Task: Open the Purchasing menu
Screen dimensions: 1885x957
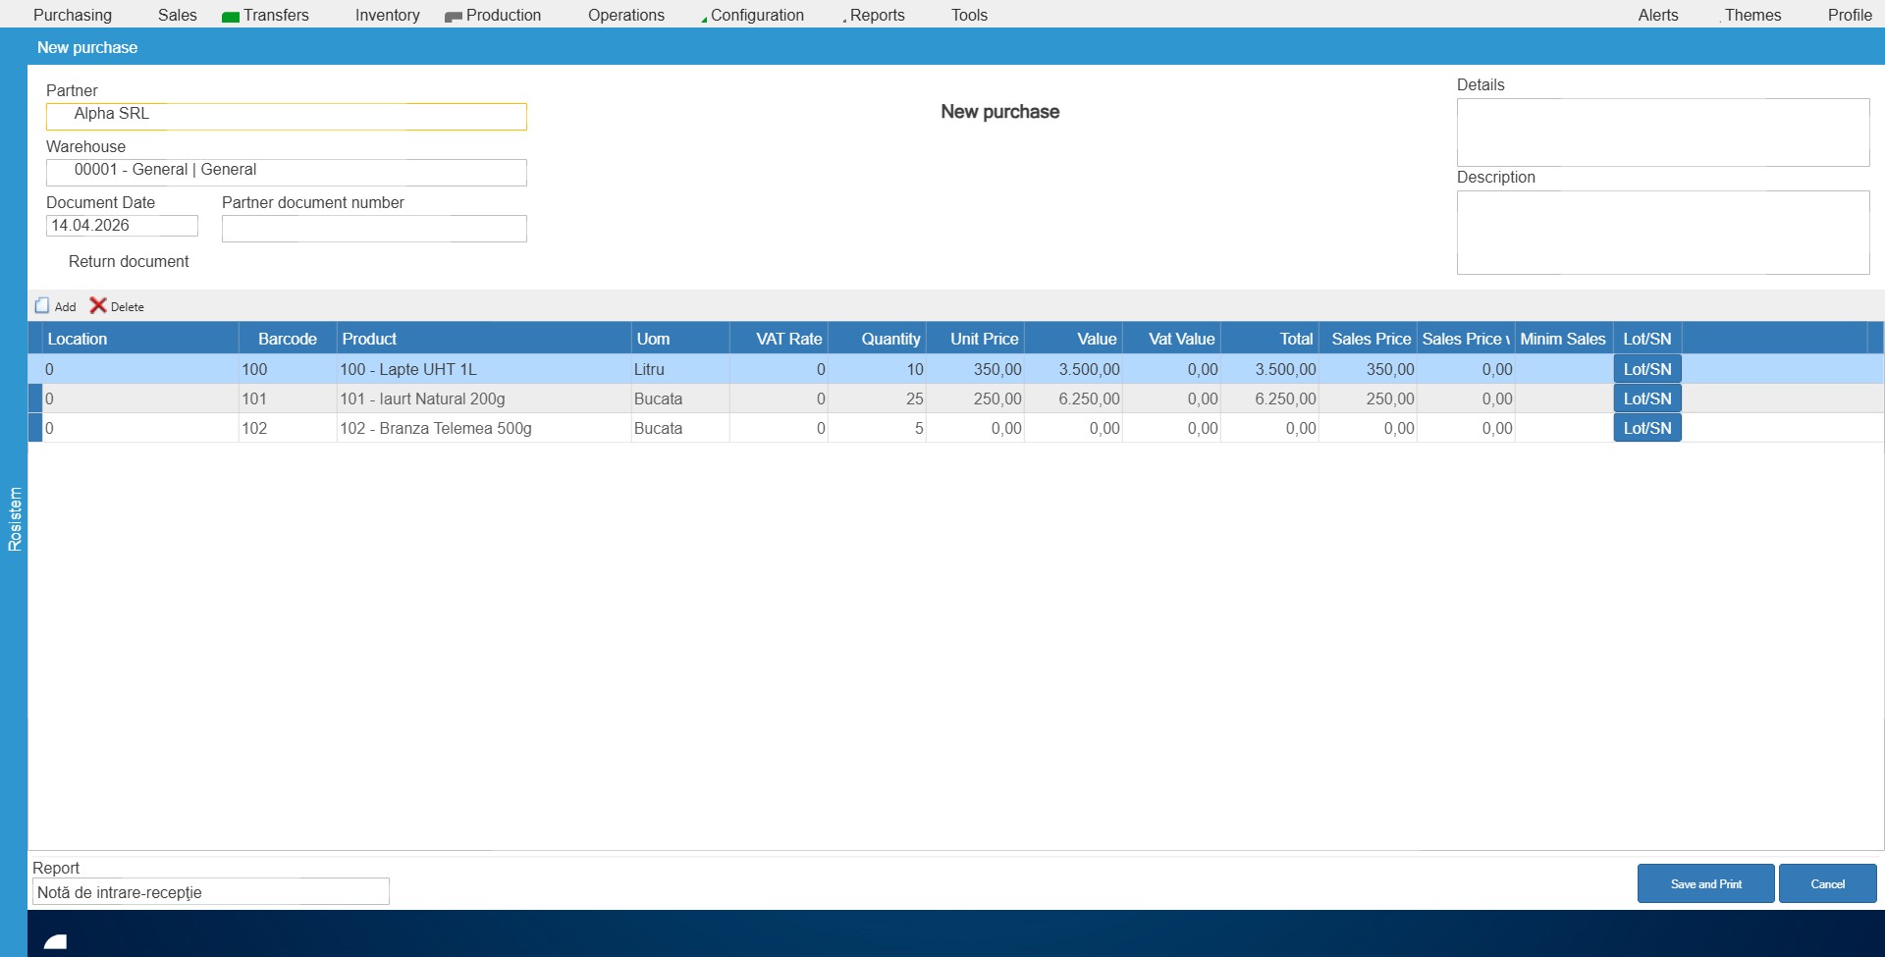Action: click(x=72, y=15)
